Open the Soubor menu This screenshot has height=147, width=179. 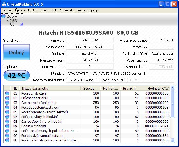[7, 10]
